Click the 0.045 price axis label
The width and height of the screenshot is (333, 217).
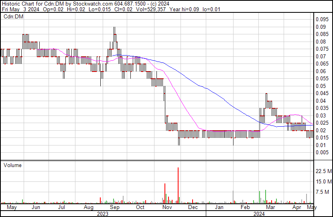[x=322, y=94]
